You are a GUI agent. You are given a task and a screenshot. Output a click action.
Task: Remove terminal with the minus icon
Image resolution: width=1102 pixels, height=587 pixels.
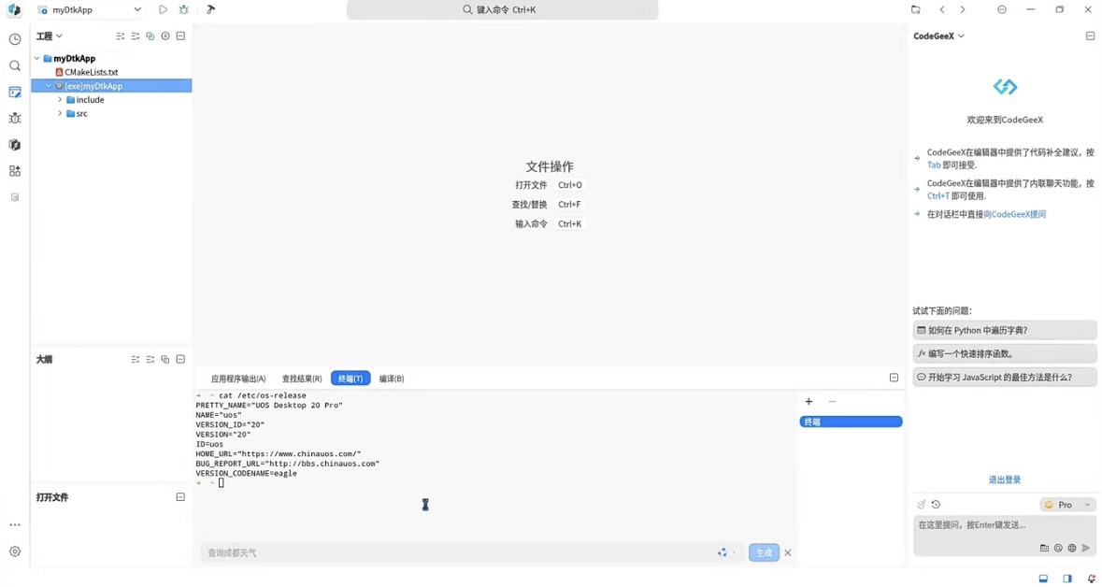(832, 401)
